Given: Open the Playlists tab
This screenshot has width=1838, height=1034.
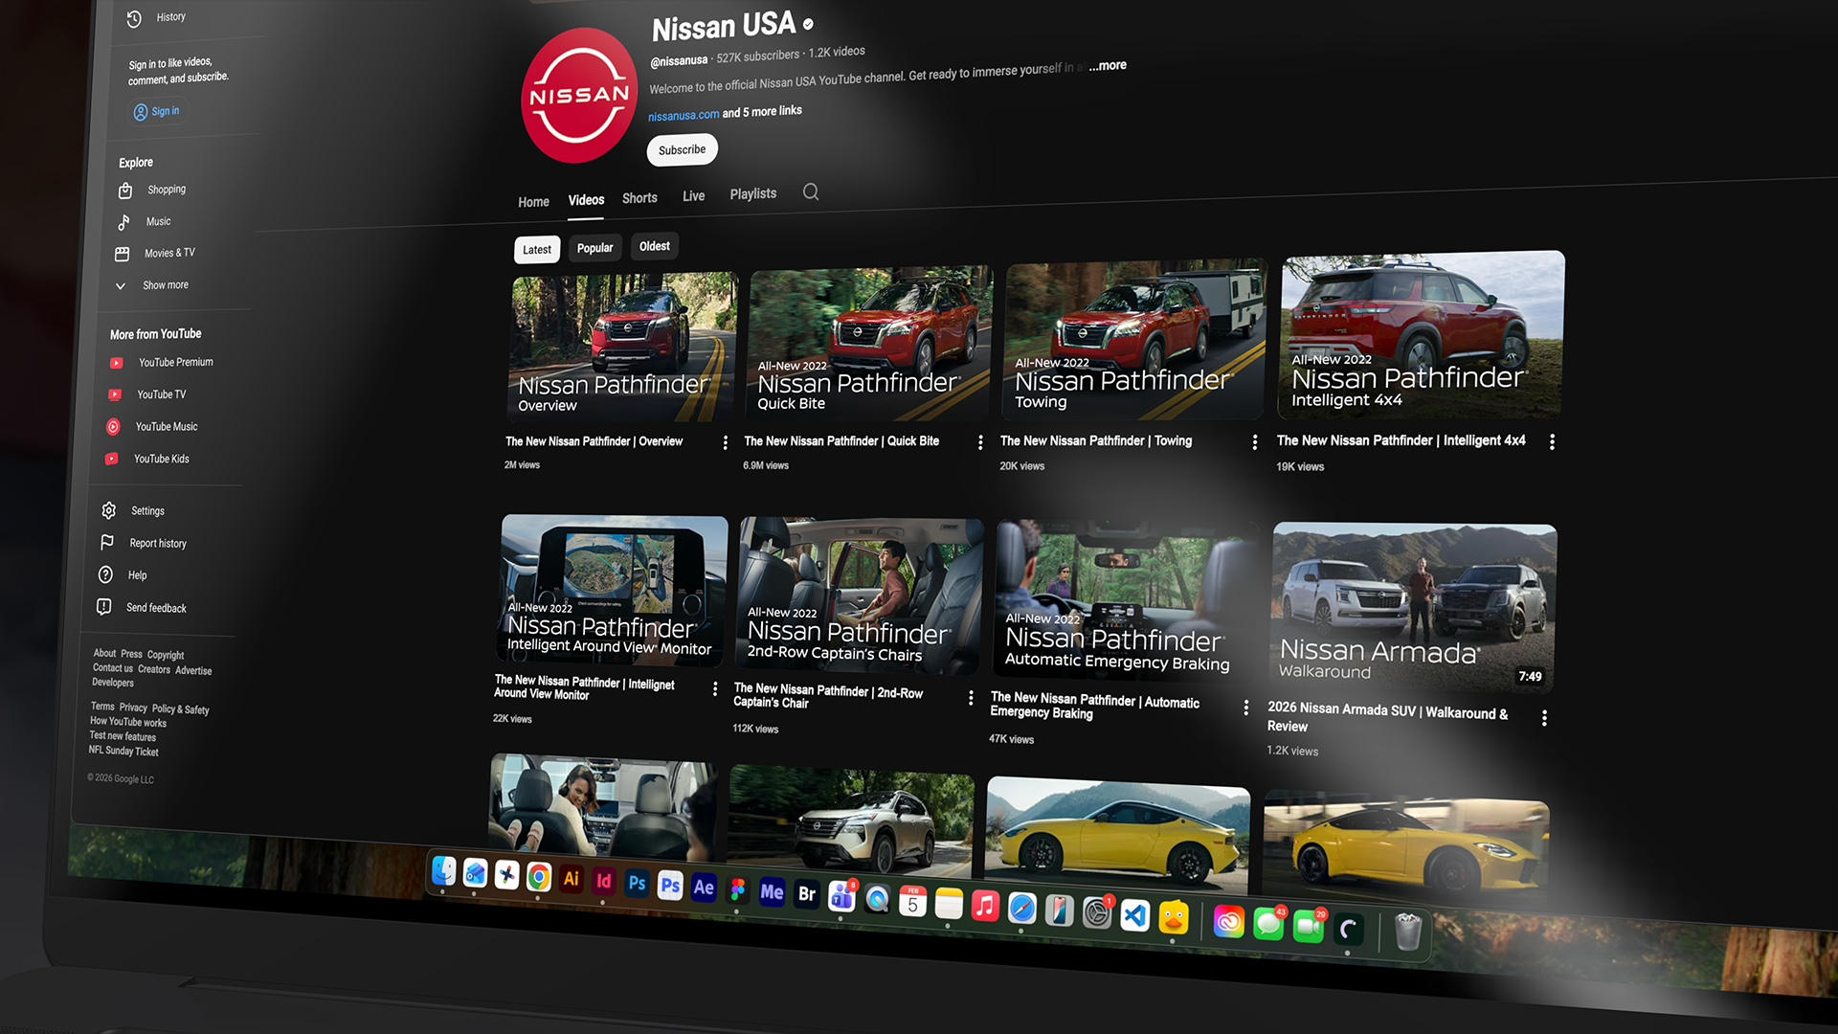Looking at the screenshot, I should pos(753,194).
